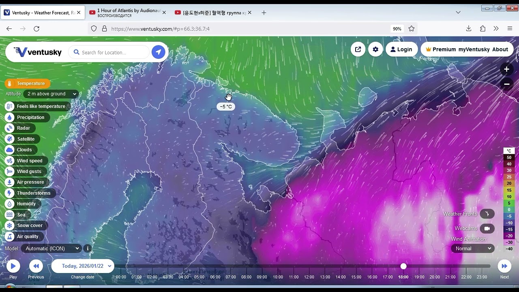Expand the Altitude dropdown
519x292 pixels.
(51, 94)
